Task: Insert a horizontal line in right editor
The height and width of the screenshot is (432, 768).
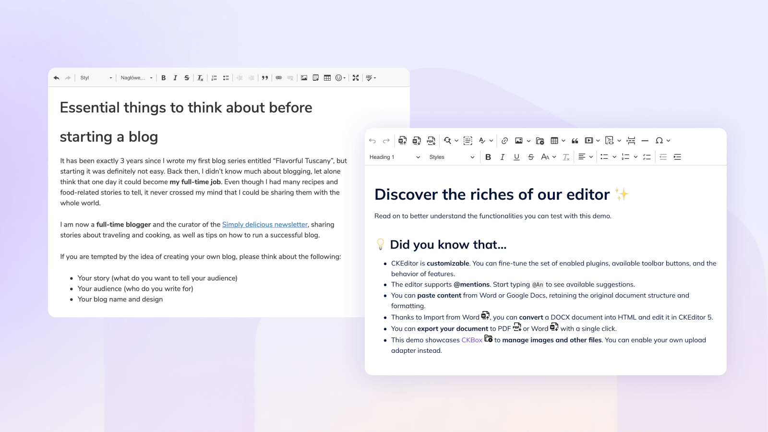Action: click(x=645, y=141)
